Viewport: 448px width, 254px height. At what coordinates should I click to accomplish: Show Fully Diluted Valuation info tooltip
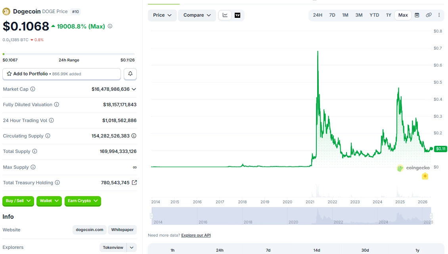[x=57, y=105]
